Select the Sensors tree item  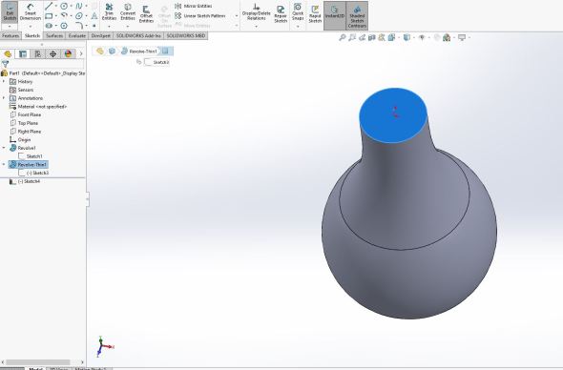point(22,90)
